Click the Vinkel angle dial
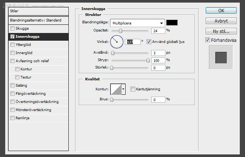Screen dimensions: 245x157 [x=117, y=42]
